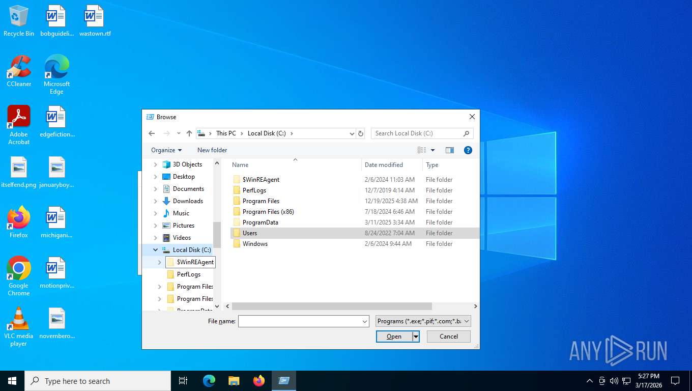Click in the File name field
This screenshot has width=692, height=391.
coord(300,321)
